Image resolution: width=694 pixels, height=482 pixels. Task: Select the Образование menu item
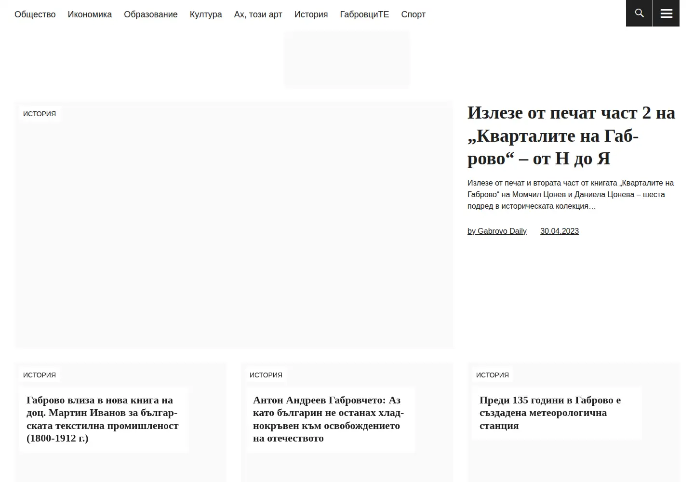click(x=151, y=14)
